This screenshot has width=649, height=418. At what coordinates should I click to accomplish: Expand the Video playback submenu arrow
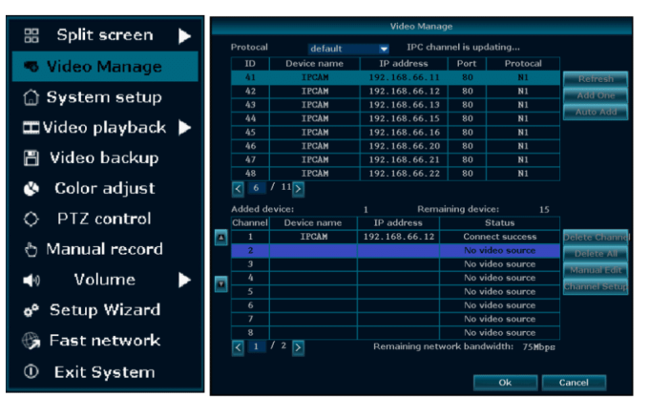184,128
